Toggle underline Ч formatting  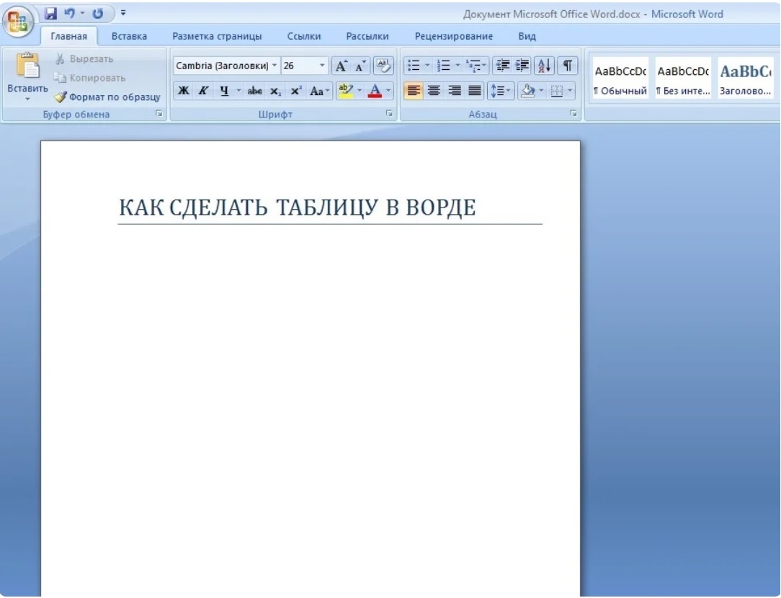224,91
